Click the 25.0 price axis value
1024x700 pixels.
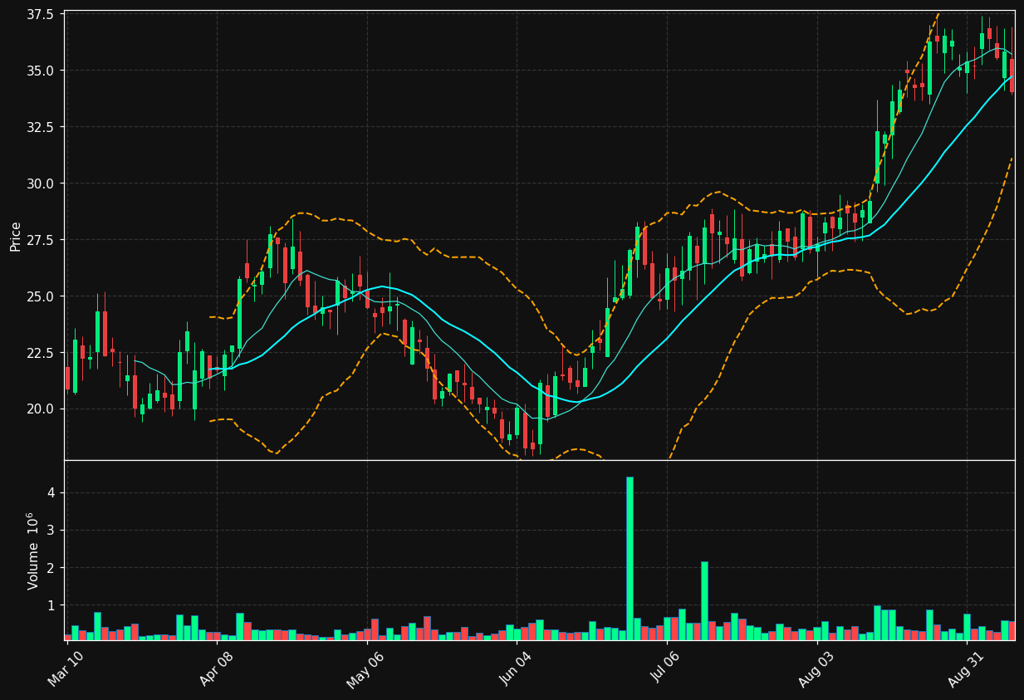[x=41, y=296]
